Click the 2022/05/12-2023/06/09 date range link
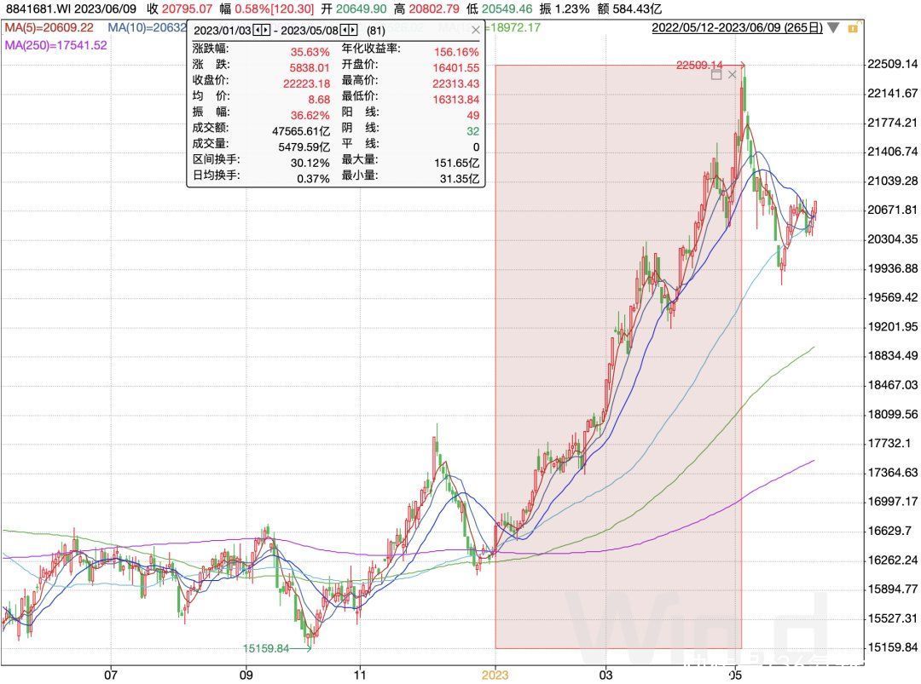Screen dimensions: 921x684 coord(737,27)
